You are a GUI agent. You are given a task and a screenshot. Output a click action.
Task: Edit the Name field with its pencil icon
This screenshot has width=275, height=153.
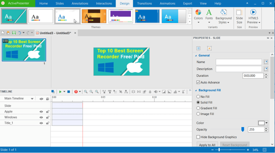pyautogui.click(x=266, y=62)
